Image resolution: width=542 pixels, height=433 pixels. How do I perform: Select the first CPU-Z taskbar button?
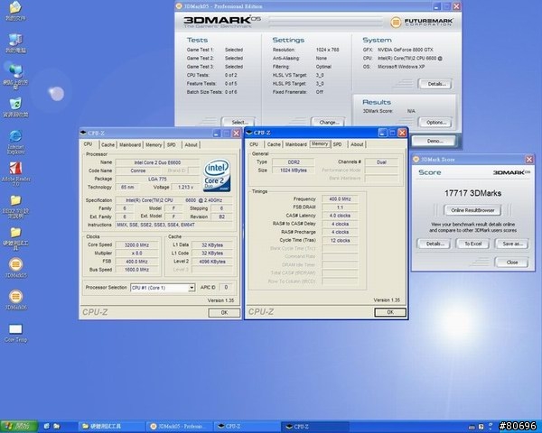[248, 427]
